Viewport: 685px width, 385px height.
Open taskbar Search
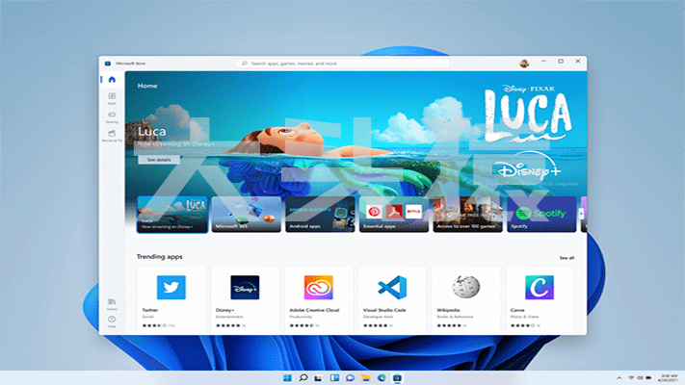click(303, 378)
